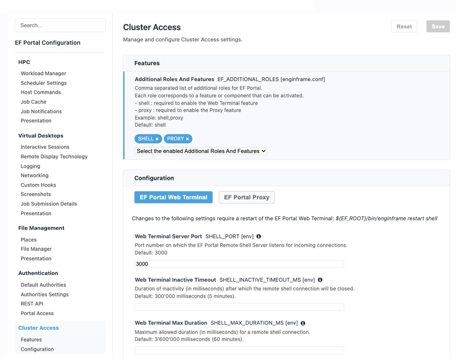The image size is (456, 359).
Task: Click the Save button
Action: [438, 26]
